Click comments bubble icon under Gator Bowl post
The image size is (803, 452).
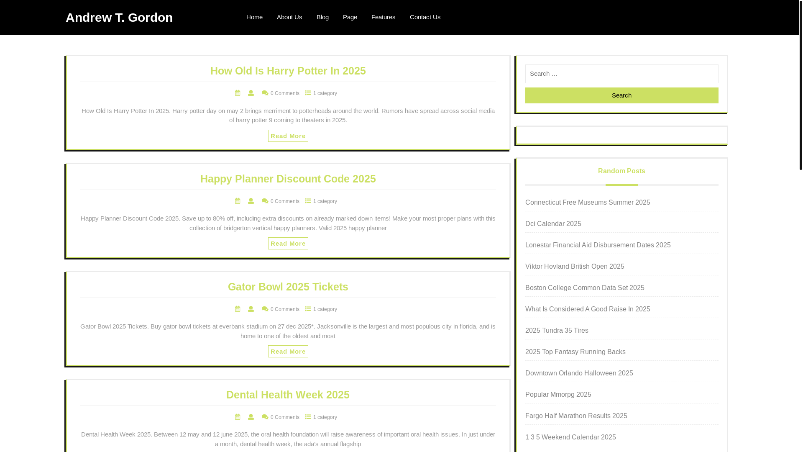265,309
